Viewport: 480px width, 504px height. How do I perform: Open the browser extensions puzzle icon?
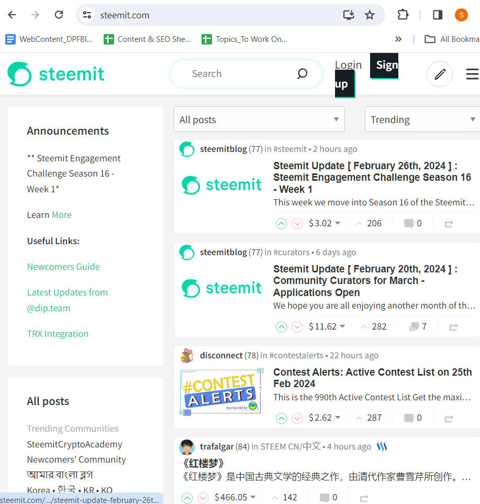click(403, 15)
